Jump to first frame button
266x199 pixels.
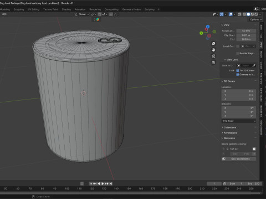pos(91,184)
